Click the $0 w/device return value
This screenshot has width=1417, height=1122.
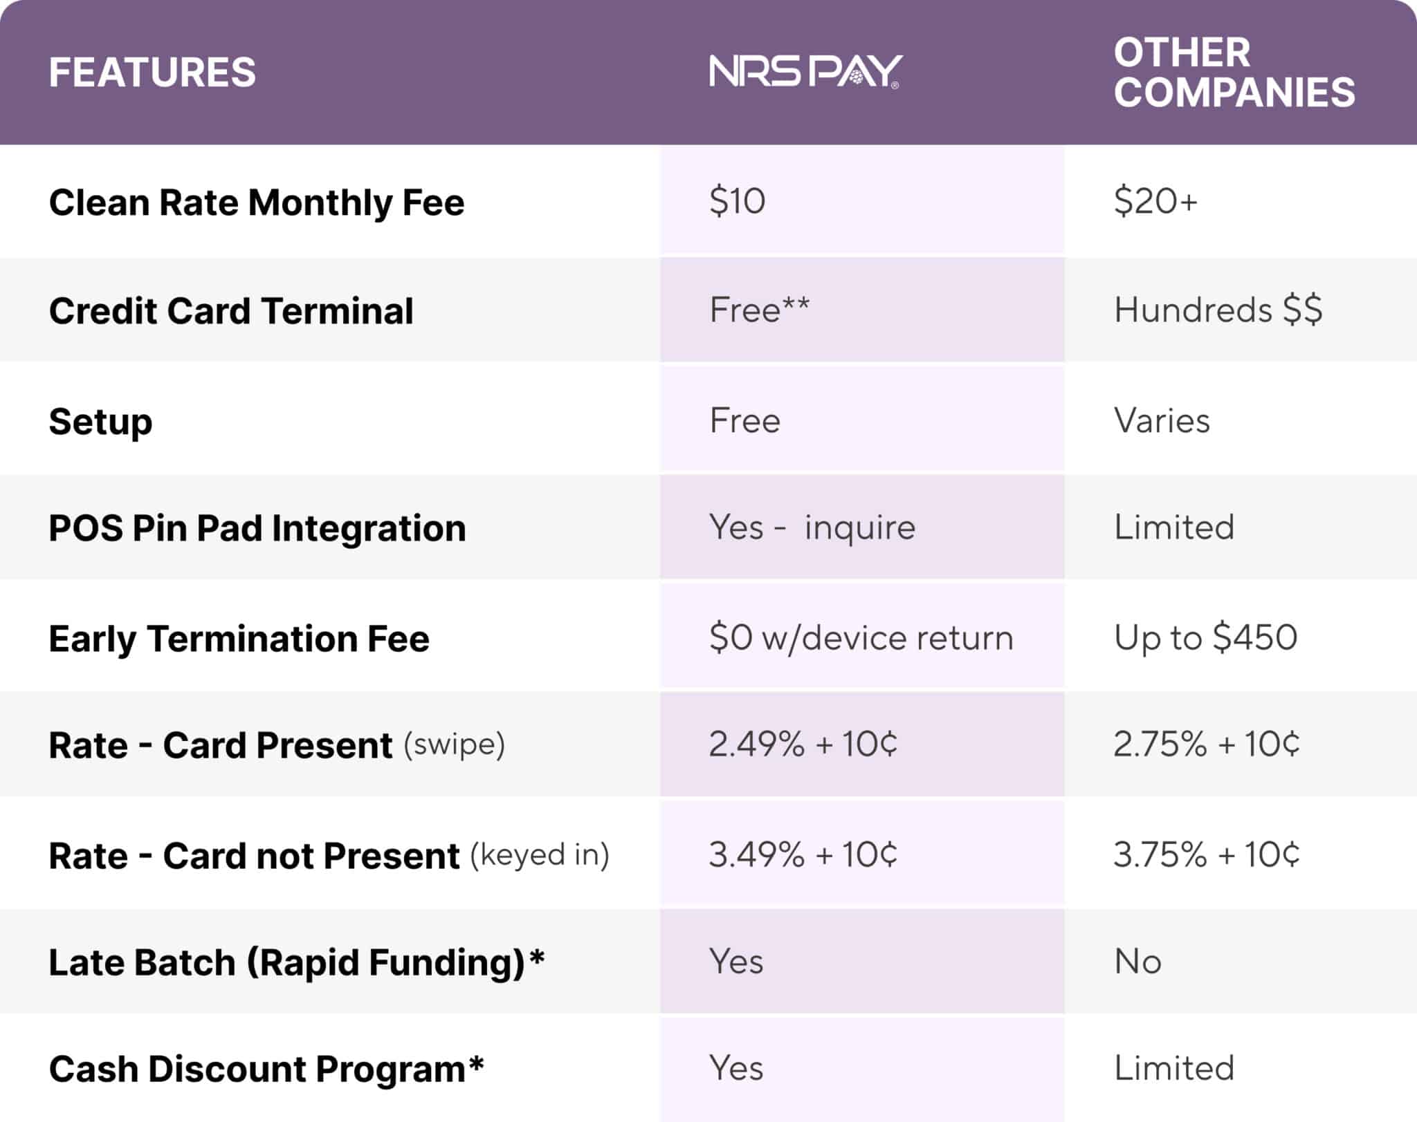click(x=861, y=637)
